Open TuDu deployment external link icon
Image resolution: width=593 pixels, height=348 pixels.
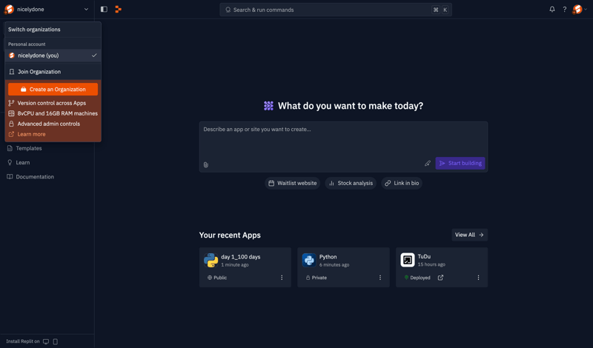pyautogui.click(x=440, y=278)
